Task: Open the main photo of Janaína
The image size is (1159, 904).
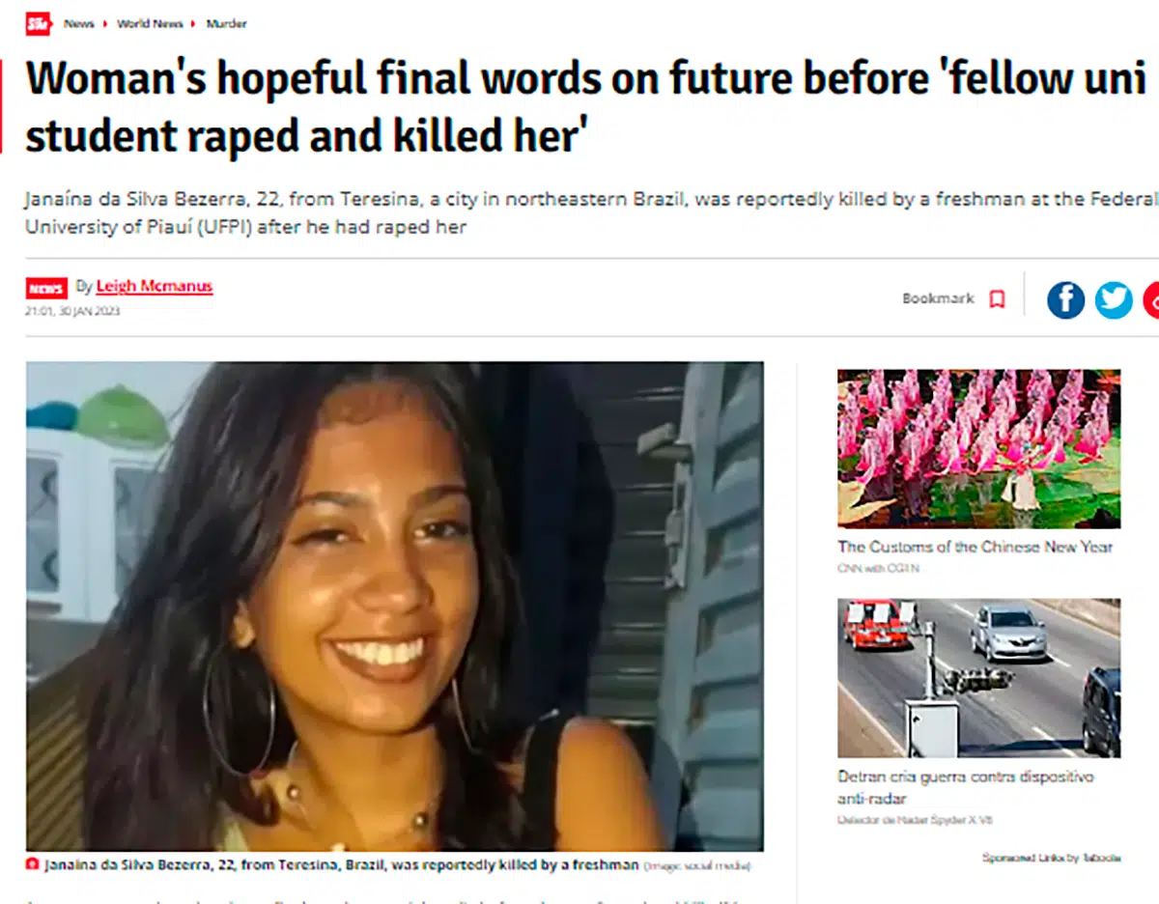Action: 394,607
